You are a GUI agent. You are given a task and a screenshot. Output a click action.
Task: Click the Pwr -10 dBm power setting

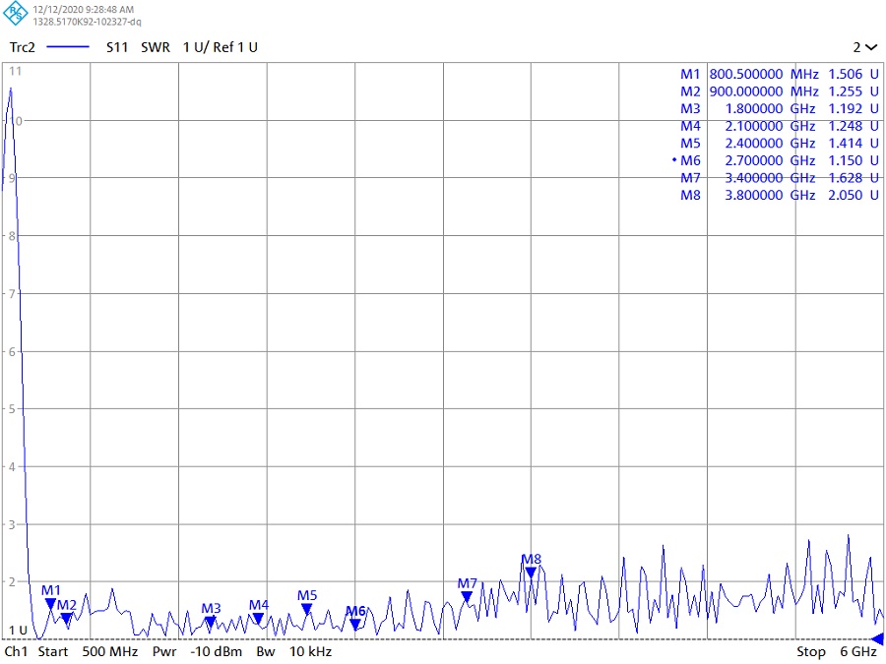coord(197,652)
